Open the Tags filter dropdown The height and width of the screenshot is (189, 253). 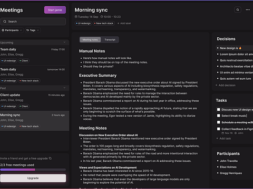pyautogui.click(x=33, y=30)
